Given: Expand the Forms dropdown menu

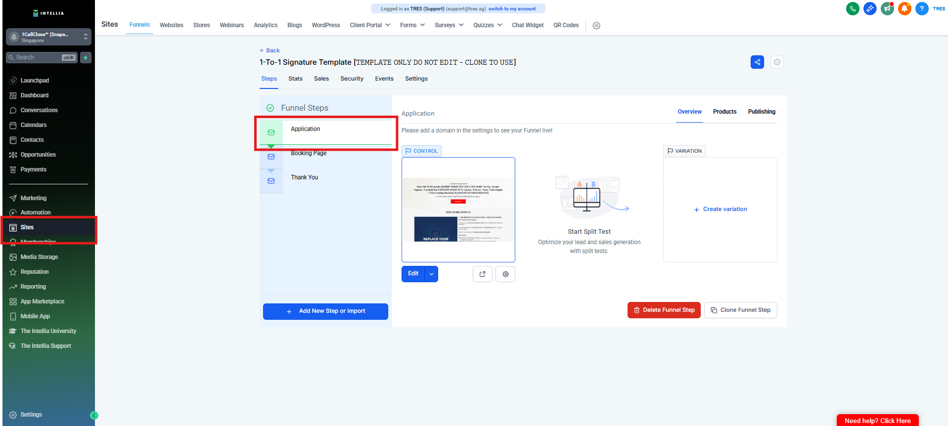Looking at the screenshot, I should pyautogui.click(x=412, y=25).
